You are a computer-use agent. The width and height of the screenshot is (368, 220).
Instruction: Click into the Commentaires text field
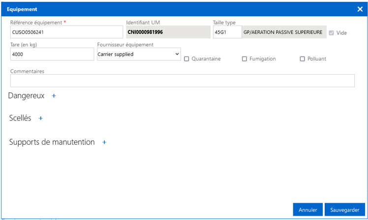(183, 81)
